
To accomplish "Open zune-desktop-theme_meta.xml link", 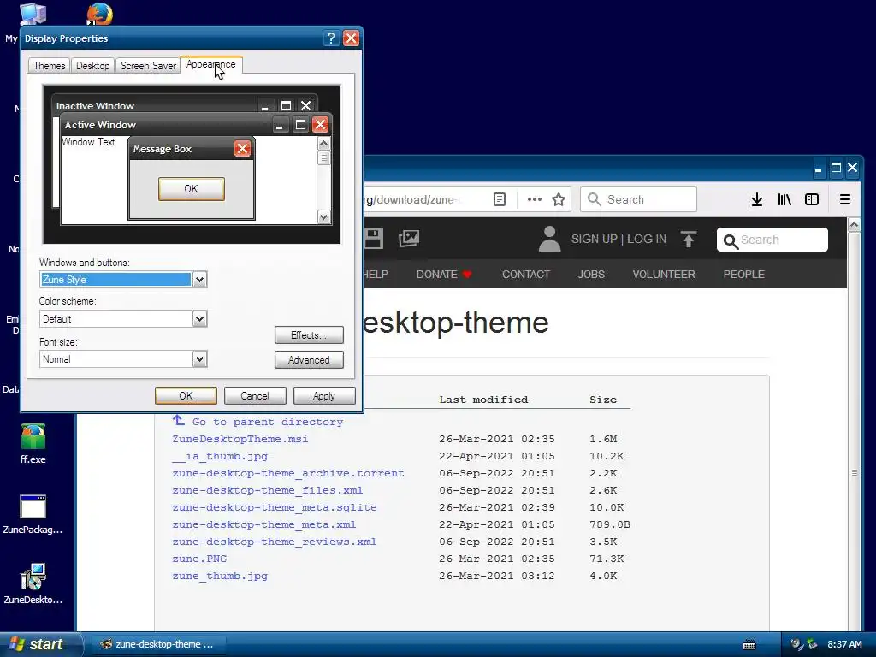I will pyautogui.click(x=263, y=524).
